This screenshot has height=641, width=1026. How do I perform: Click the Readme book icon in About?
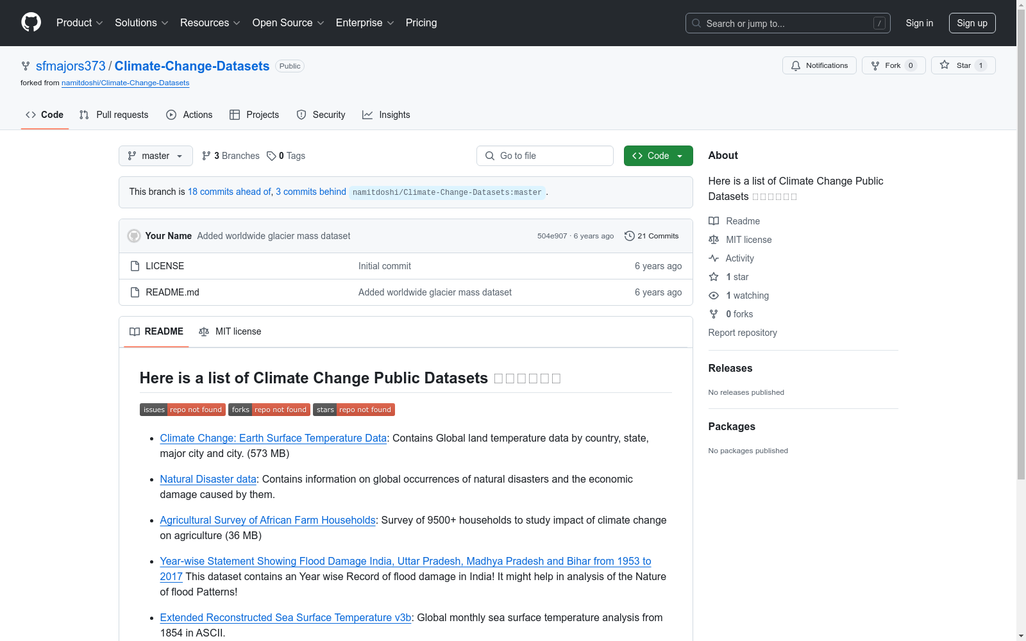click(x=714, y=221)
